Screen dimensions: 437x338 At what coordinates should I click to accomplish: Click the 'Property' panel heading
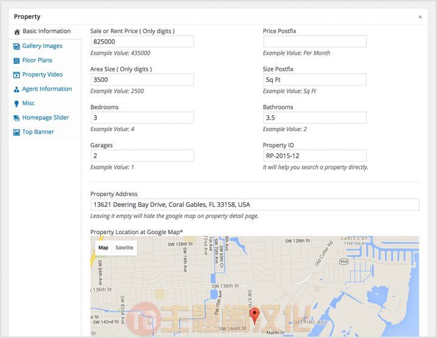(x=27, y=17)
